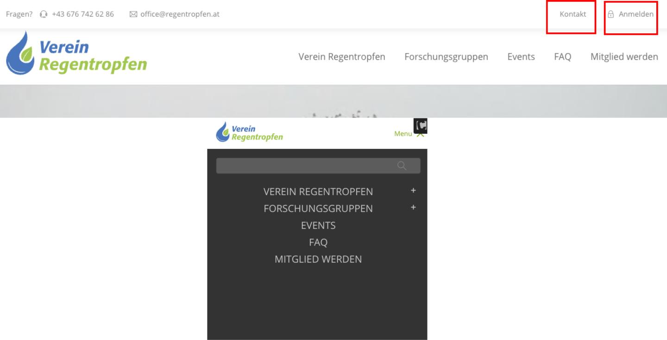Click the Anmelden login link
The width and height of the screenshot is (667, 340).
click(636, 14)
